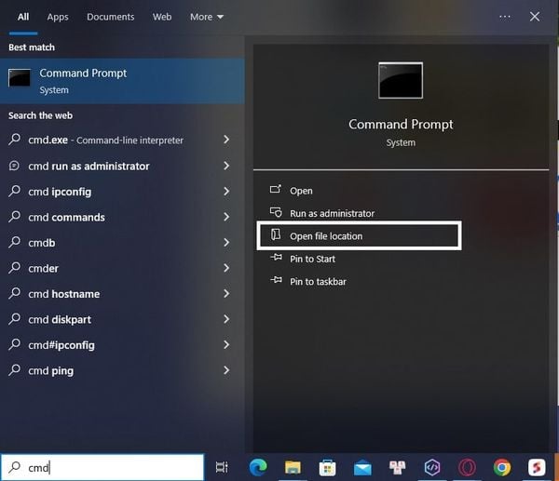Click the chat icon beside cmd run as administrator
Image resolution: width=559 pixels, height=481 pixels.
click(14, 166)
